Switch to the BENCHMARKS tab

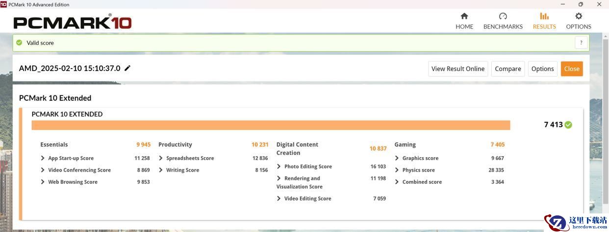coord(503,21)
